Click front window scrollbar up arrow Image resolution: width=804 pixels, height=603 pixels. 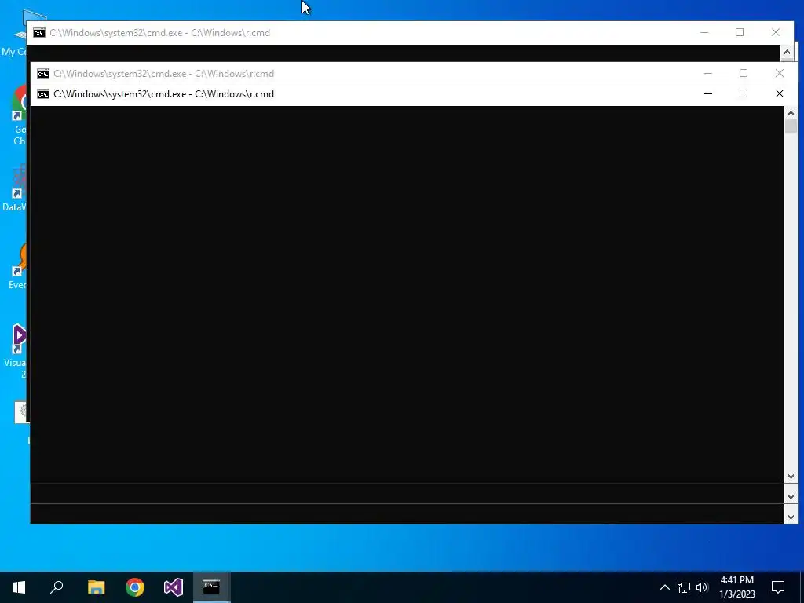(791, 113)
